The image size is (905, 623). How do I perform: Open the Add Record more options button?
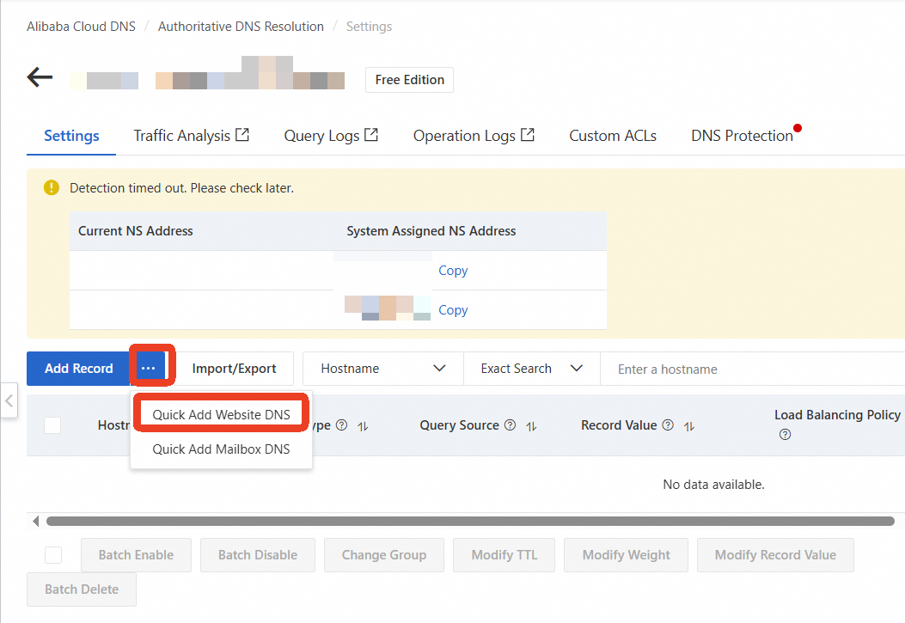[149, 368]
